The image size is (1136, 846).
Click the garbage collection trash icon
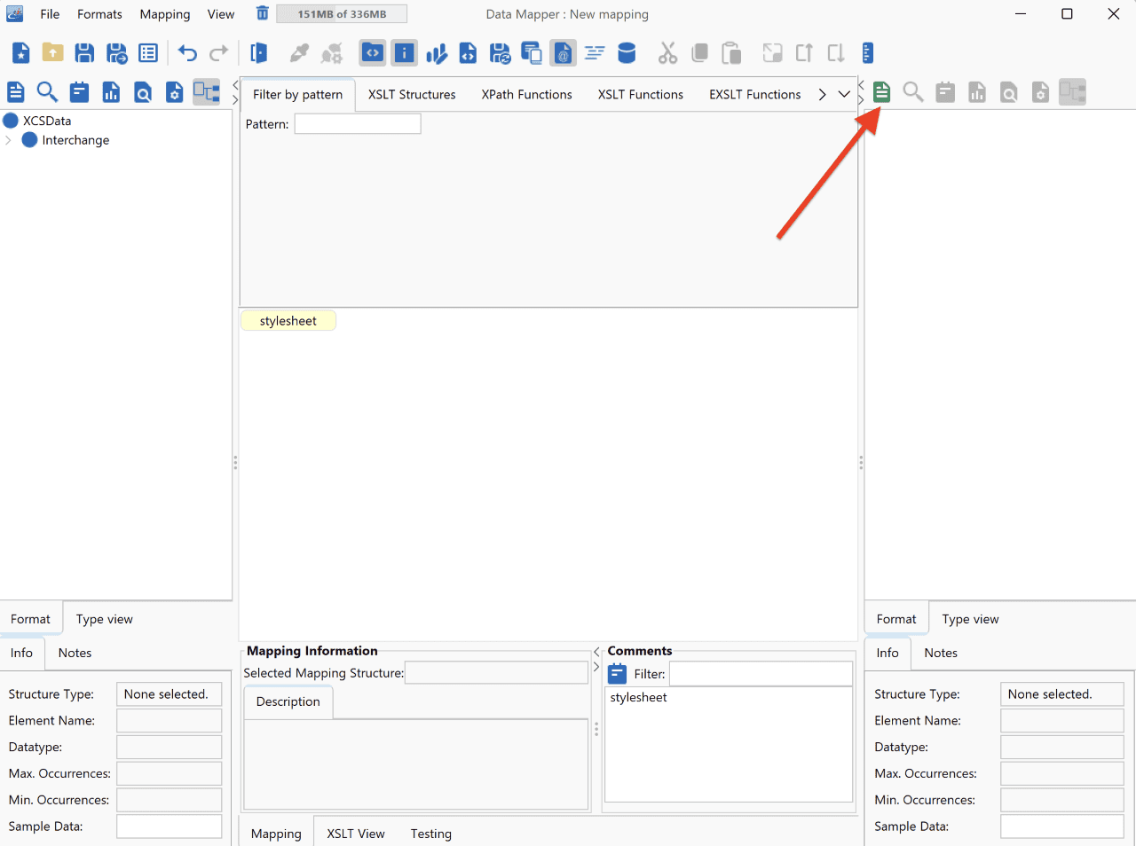click(x=262, y=13)
